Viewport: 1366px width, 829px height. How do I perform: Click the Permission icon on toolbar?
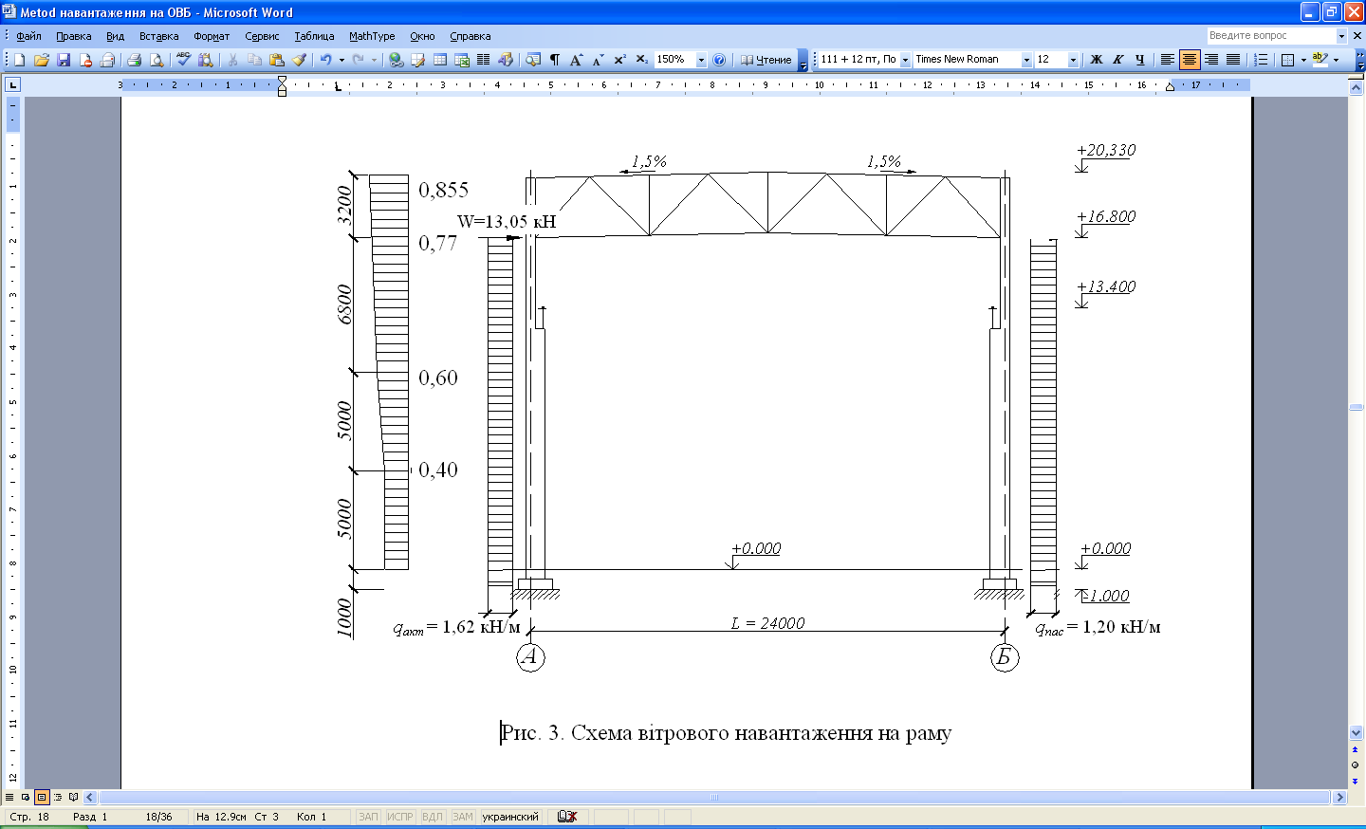click(x=85, y=60)
